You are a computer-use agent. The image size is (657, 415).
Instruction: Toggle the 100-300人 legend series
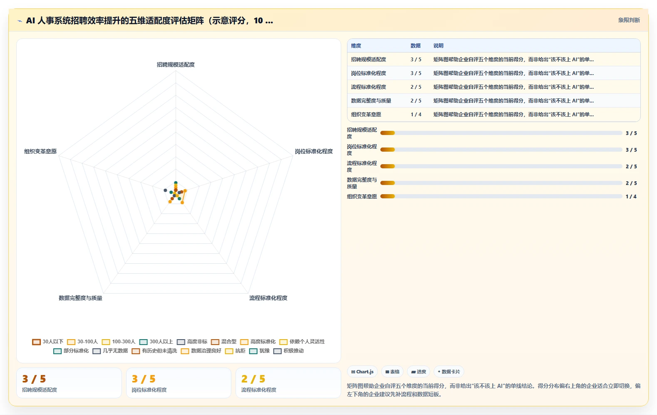click(x=119, y=342)
